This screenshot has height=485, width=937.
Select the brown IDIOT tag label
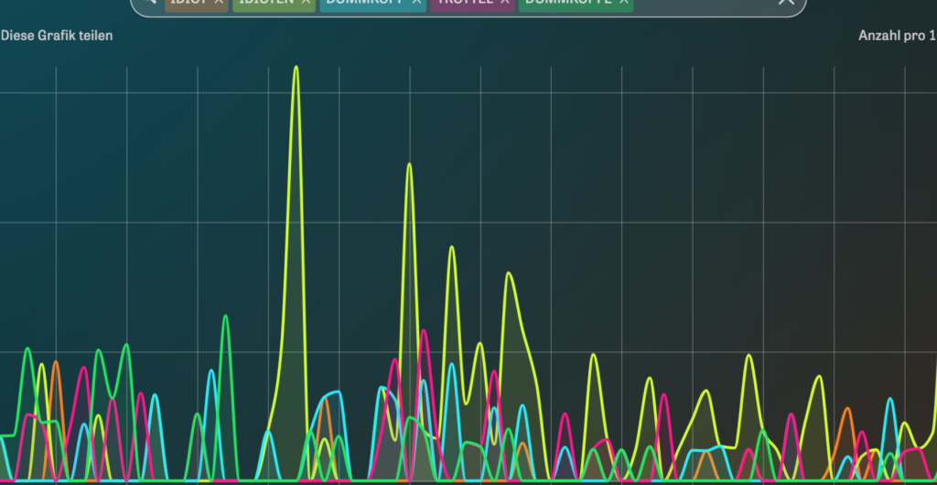pos(187,3)
